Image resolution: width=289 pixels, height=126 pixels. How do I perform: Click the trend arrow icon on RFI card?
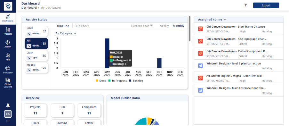29,46
